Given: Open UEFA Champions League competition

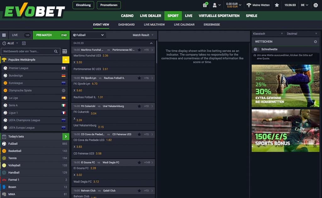Looking at the screenshot, I should pyautogui.click(x=35, y=120).
